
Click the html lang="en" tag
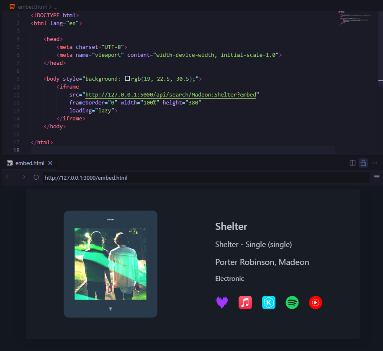[57, 23]
